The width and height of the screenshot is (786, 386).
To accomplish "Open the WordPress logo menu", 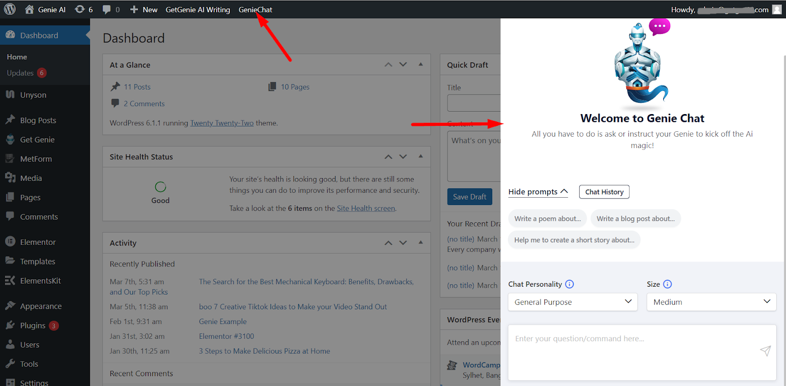I will [x=10, y=9].
